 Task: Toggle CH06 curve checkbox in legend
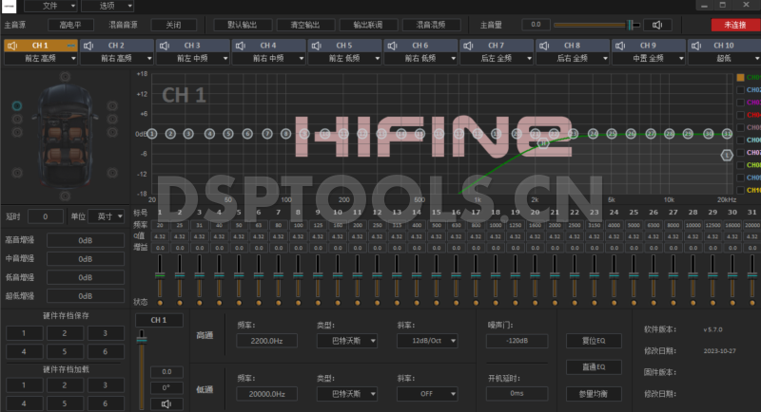740,140
